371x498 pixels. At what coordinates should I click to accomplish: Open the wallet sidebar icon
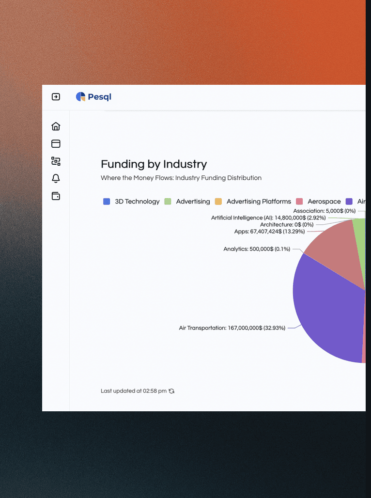(56, 196)
